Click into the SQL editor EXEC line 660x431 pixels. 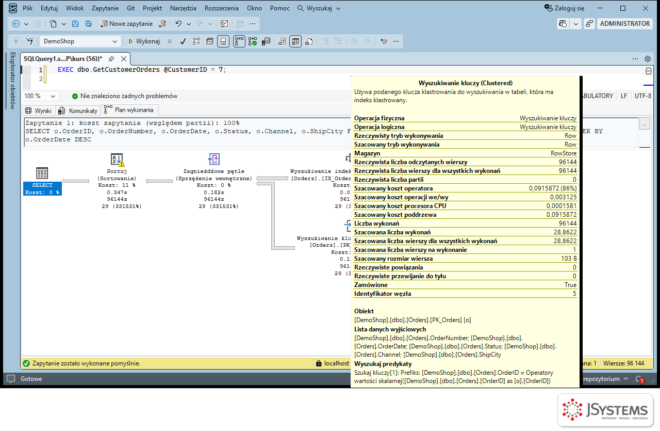coord(142,70)
